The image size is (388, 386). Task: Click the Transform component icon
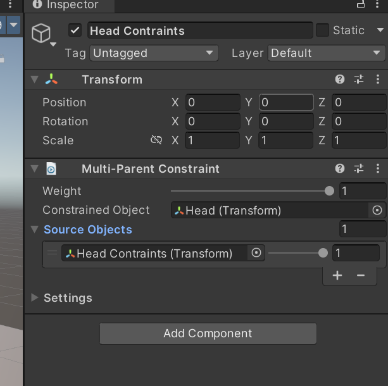click(51, 80)
